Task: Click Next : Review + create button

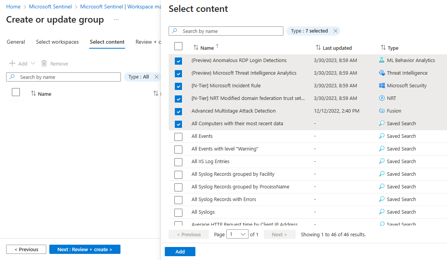Action: pos(85,249)
